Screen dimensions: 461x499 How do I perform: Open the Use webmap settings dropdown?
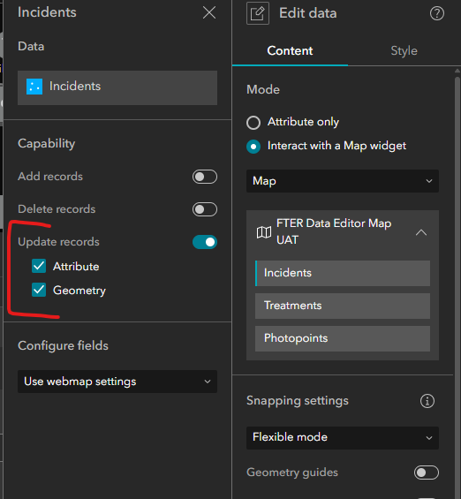pos(117,382)
